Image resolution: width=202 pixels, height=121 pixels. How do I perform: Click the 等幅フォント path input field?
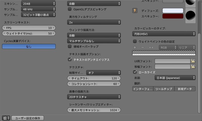click(172, 67)
